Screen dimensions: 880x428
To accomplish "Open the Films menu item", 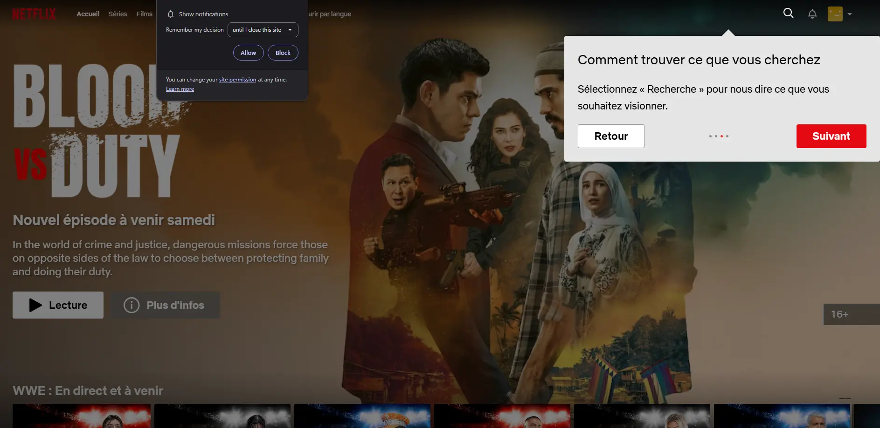I will click(144, 14).
